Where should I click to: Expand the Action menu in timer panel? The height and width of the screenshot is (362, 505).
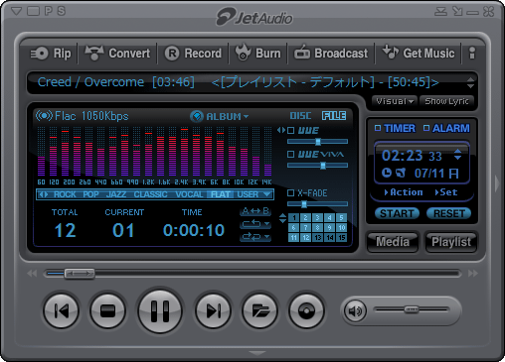point(404,192)
